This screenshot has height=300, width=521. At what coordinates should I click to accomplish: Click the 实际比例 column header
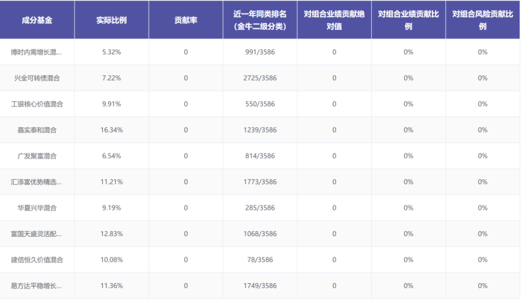point(112,20)
